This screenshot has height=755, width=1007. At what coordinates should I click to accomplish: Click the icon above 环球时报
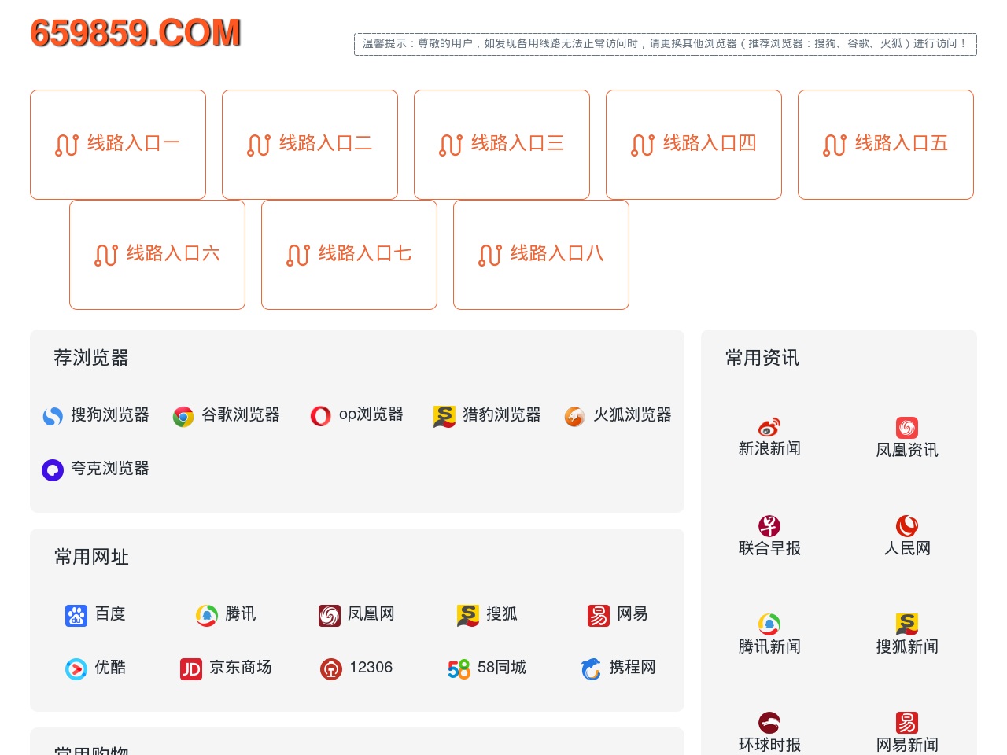point(769,723)
